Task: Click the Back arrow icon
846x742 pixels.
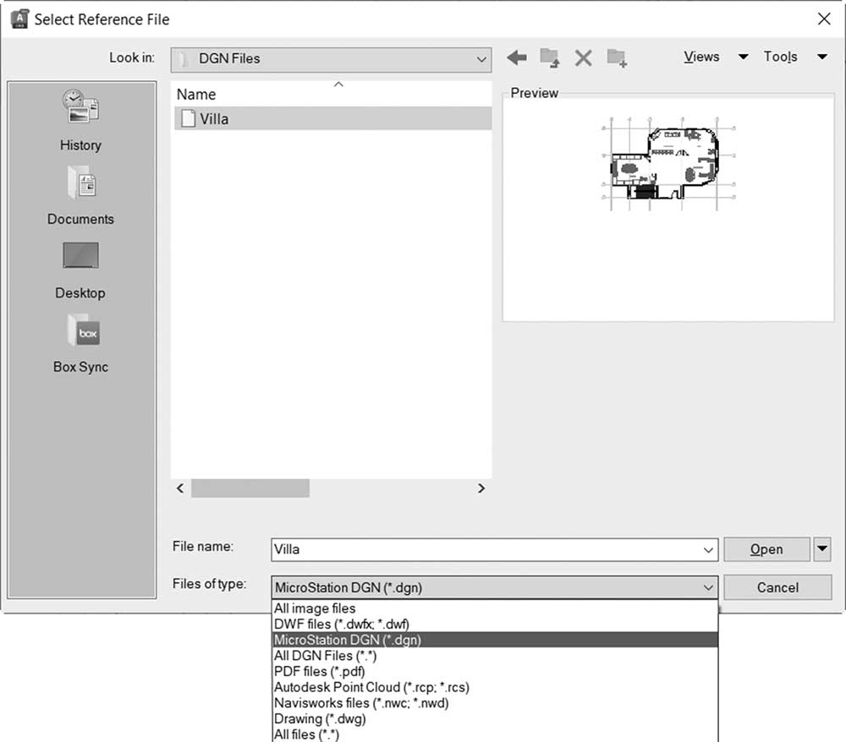Action: (517, 57)
